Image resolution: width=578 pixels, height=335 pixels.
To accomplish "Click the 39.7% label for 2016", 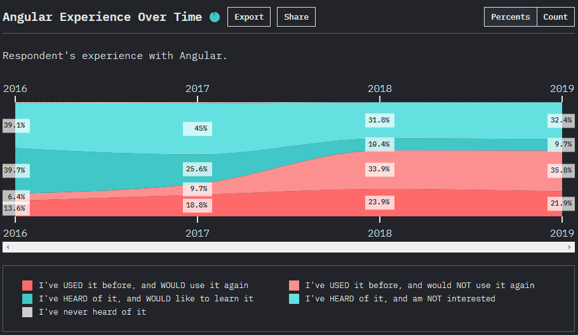I will 17,171.
